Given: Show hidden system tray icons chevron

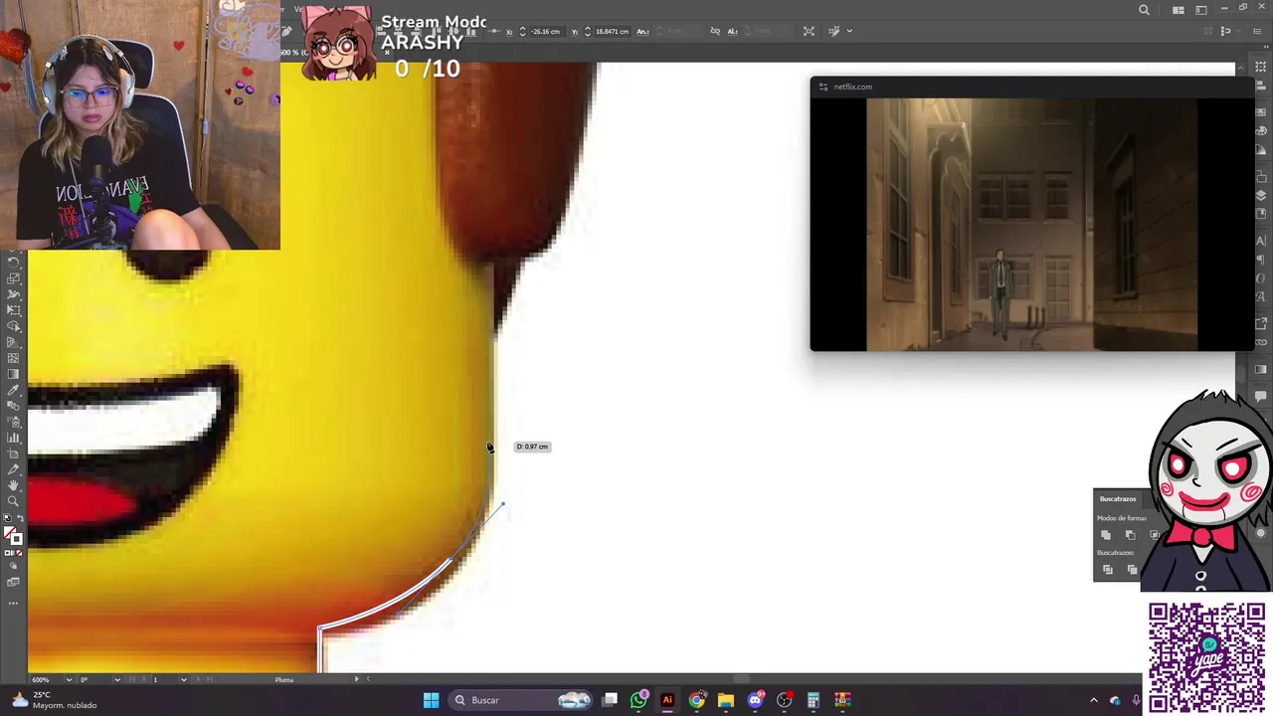Looking at the screenshot, I should (x=1094, y=700).
